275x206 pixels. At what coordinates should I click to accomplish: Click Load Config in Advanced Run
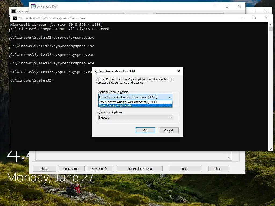(x=71, y=169)
